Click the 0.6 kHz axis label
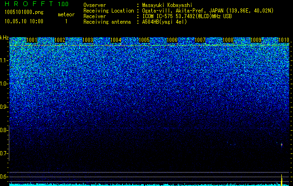Screen dimensions: 293x186 tap(4, 177)
